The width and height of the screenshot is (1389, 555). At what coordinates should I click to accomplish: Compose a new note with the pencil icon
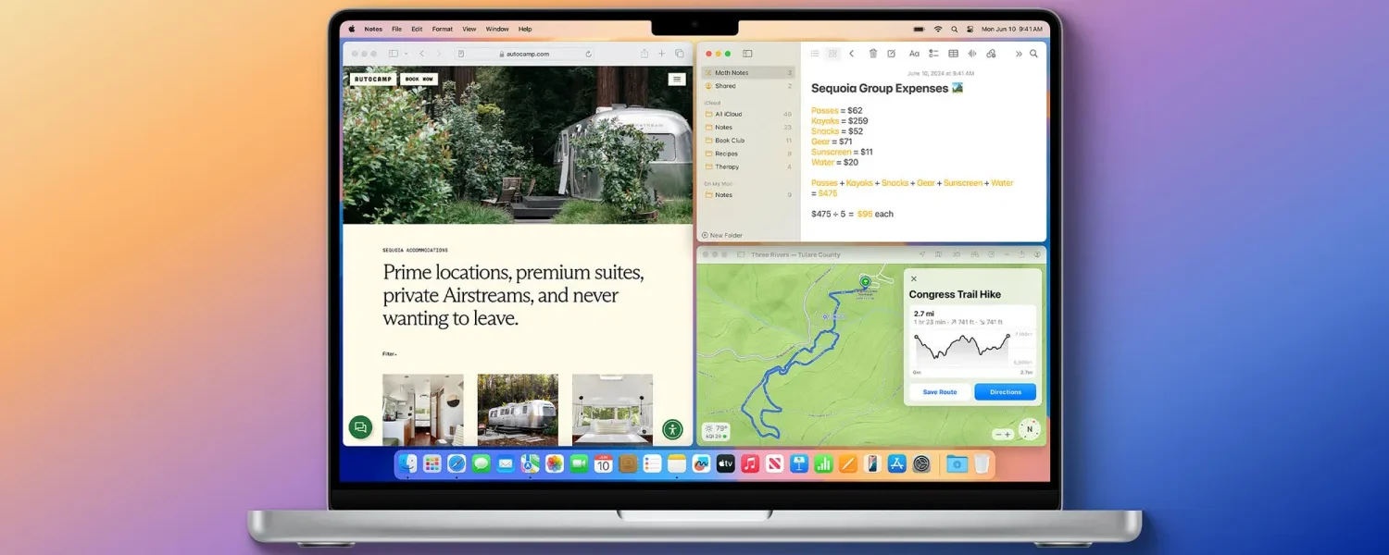click(x=892, y=53)
